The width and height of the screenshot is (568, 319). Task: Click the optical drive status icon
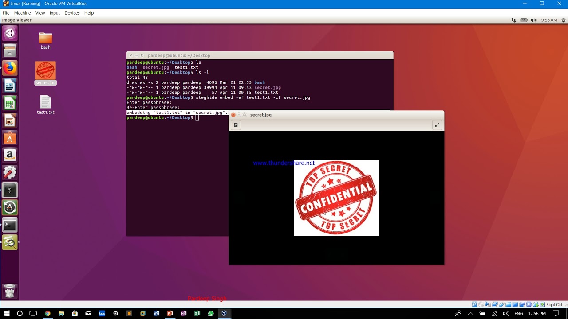481,304
